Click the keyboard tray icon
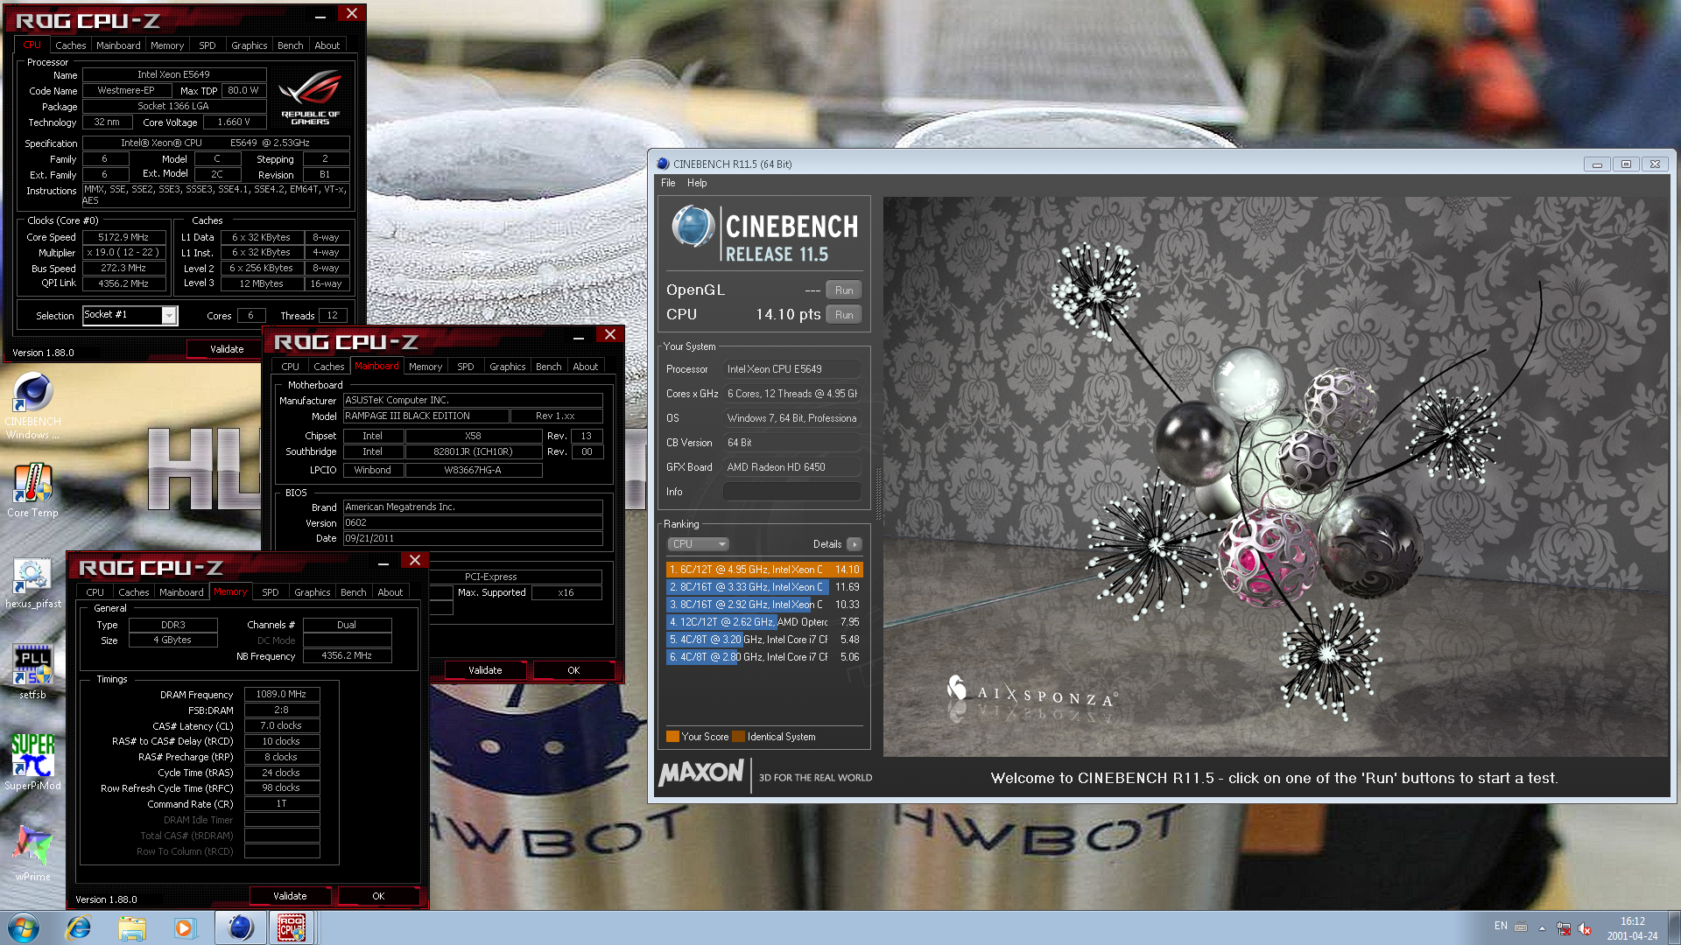This screenshot has width=1681, height=945. pyautogui.click(x=1521, y=927)
